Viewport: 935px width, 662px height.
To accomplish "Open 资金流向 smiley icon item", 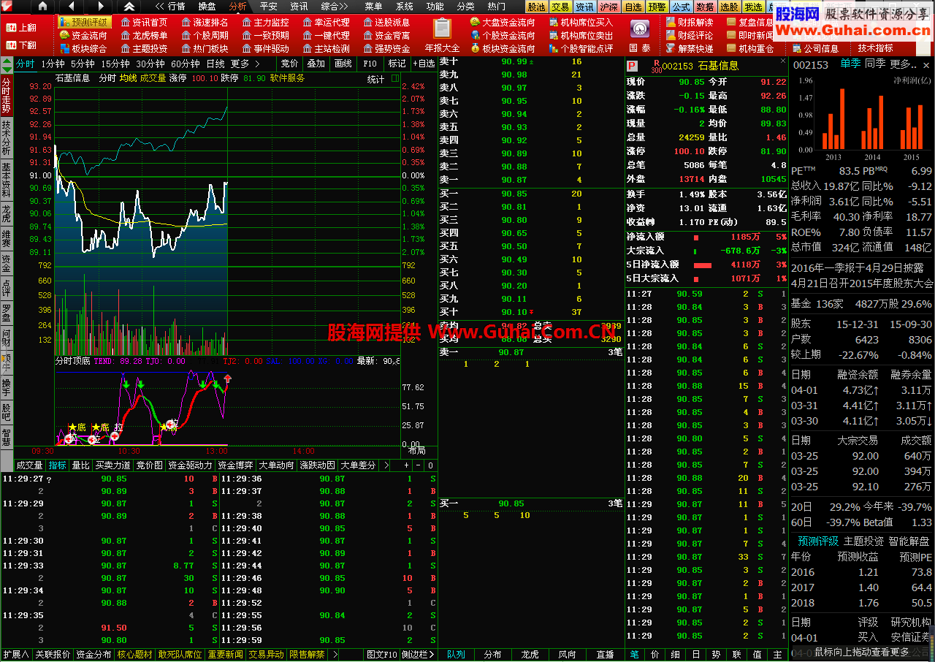I will pos(83,35).
